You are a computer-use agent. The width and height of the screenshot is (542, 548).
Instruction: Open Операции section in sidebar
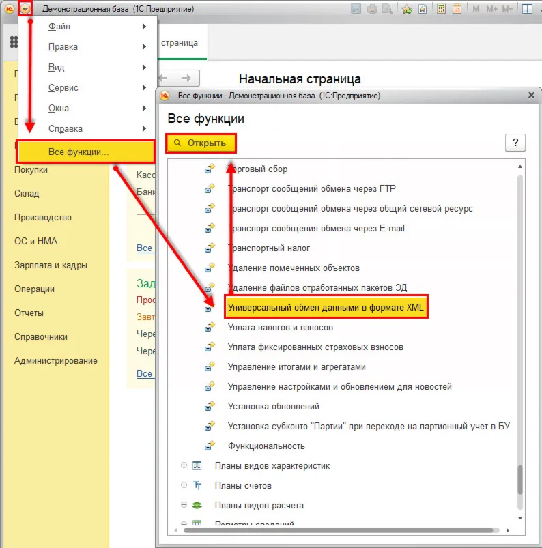[34, 289]
